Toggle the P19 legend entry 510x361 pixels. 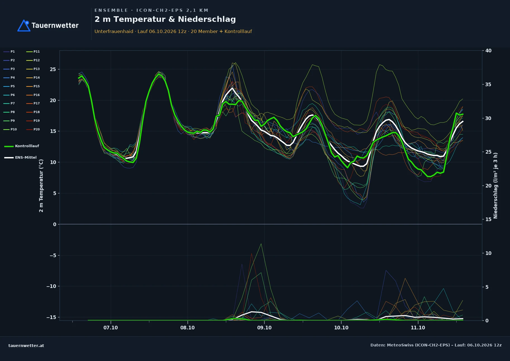tap(33, 121)
